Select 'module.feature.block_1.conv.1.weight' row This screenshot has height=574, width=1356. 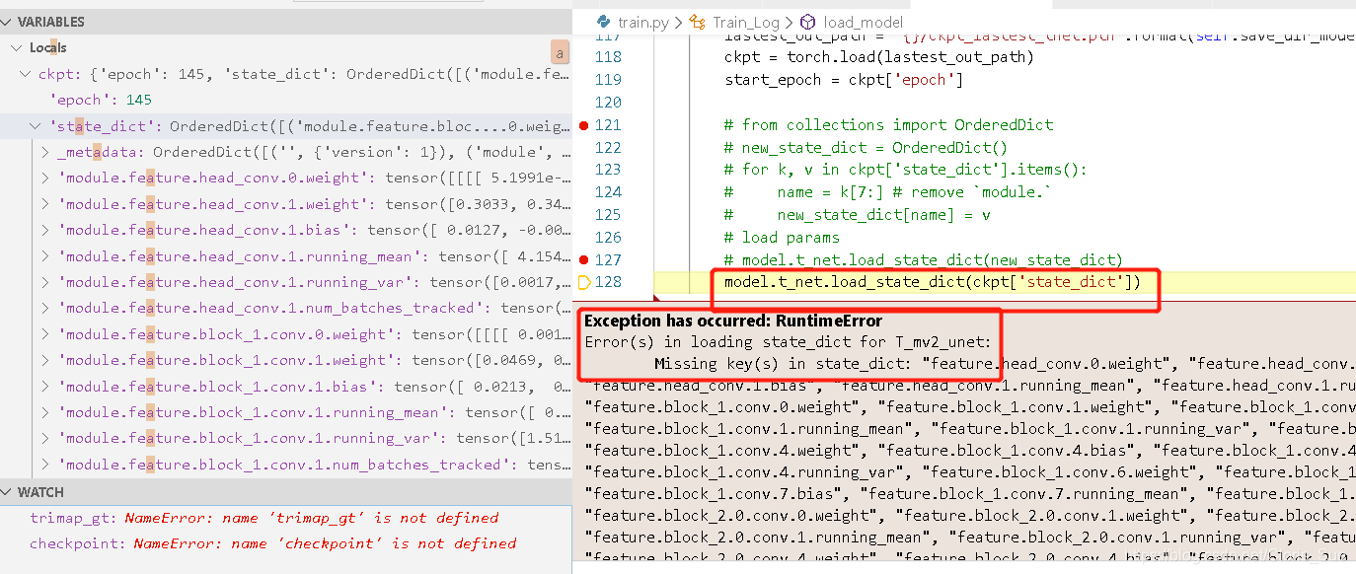(286, 360)
